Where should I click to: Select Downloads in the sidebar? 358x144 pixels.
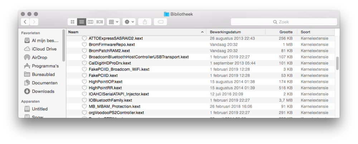(x=43, y=91)
